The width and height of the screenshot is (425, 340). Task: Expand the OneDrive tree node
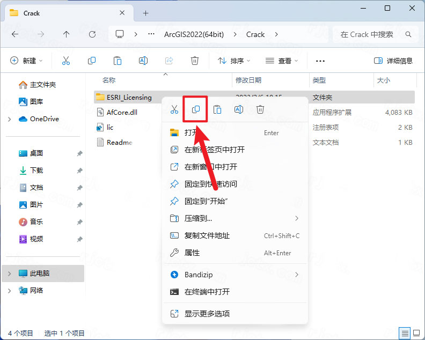(10, 119)
